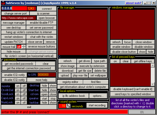Click the SubSeven icon in the title bar
Screen dimensions: 157x115
[3, 3]
